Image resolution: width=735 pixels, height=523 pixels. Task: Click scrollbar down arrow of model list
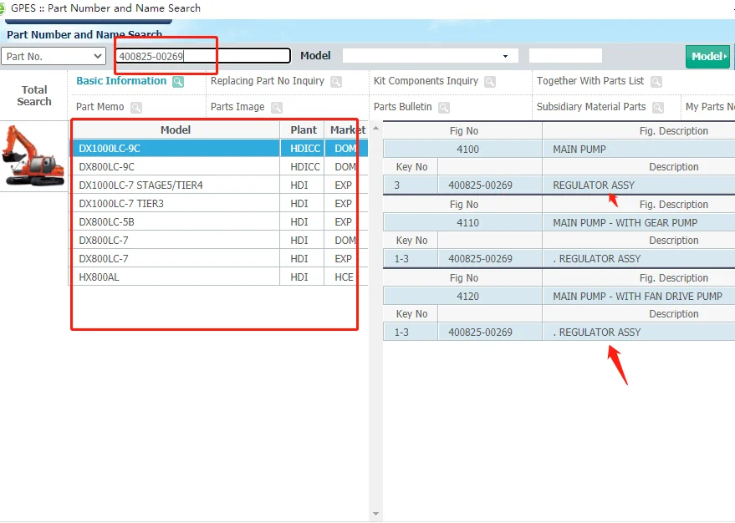pos(375,514)
